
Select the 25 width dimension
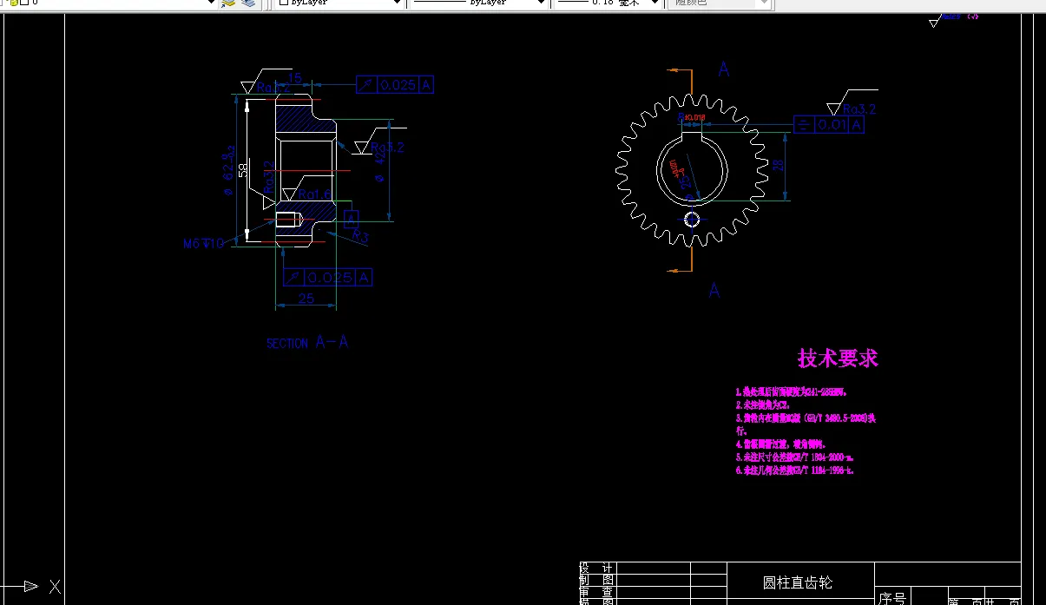306,299
